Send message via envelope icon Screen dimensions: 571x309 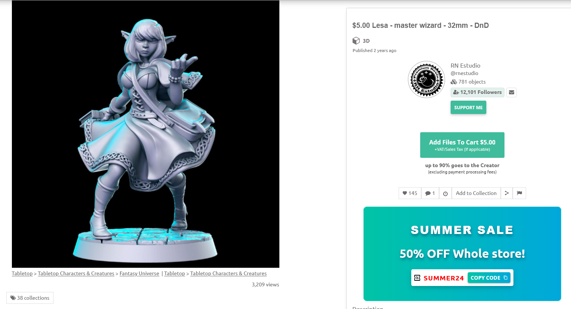511,92
